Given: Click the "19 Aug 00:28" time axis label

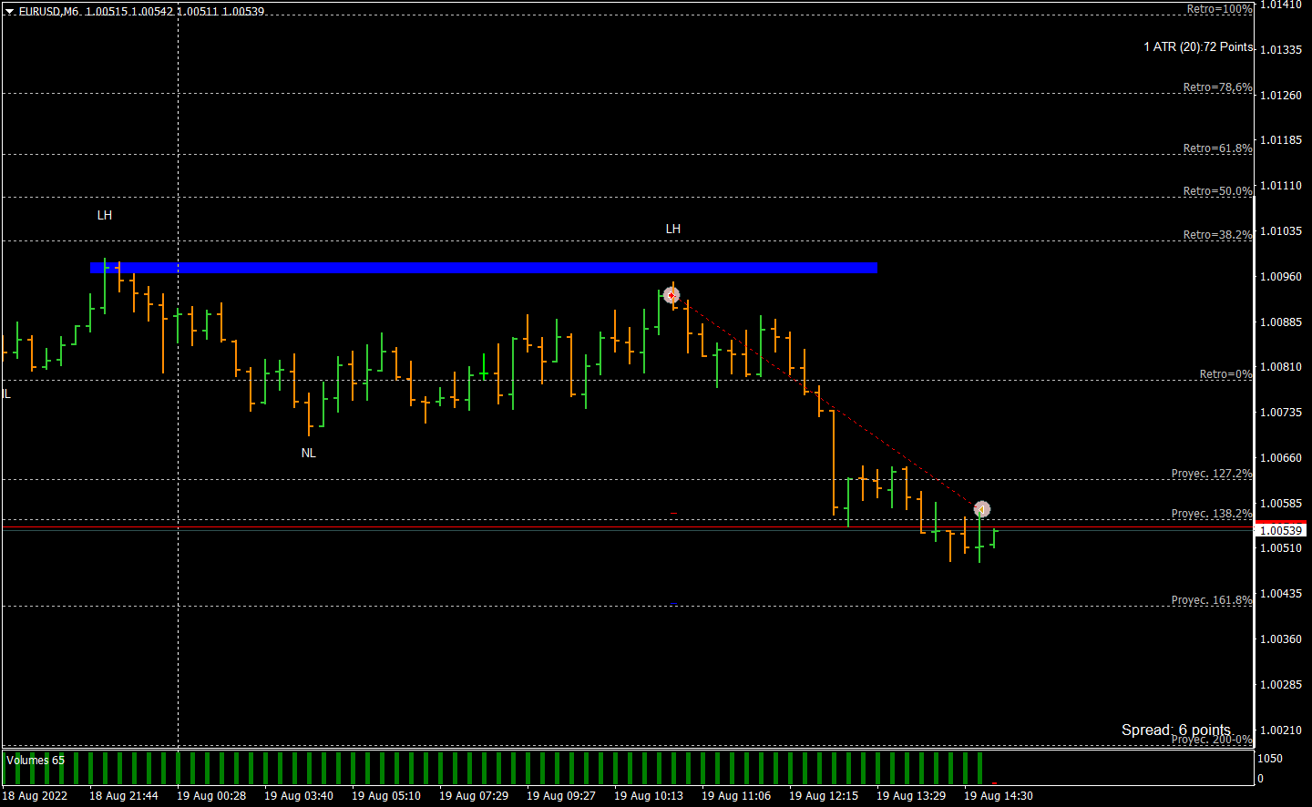Looking at the screenshot, I should [x=211, y=796].
